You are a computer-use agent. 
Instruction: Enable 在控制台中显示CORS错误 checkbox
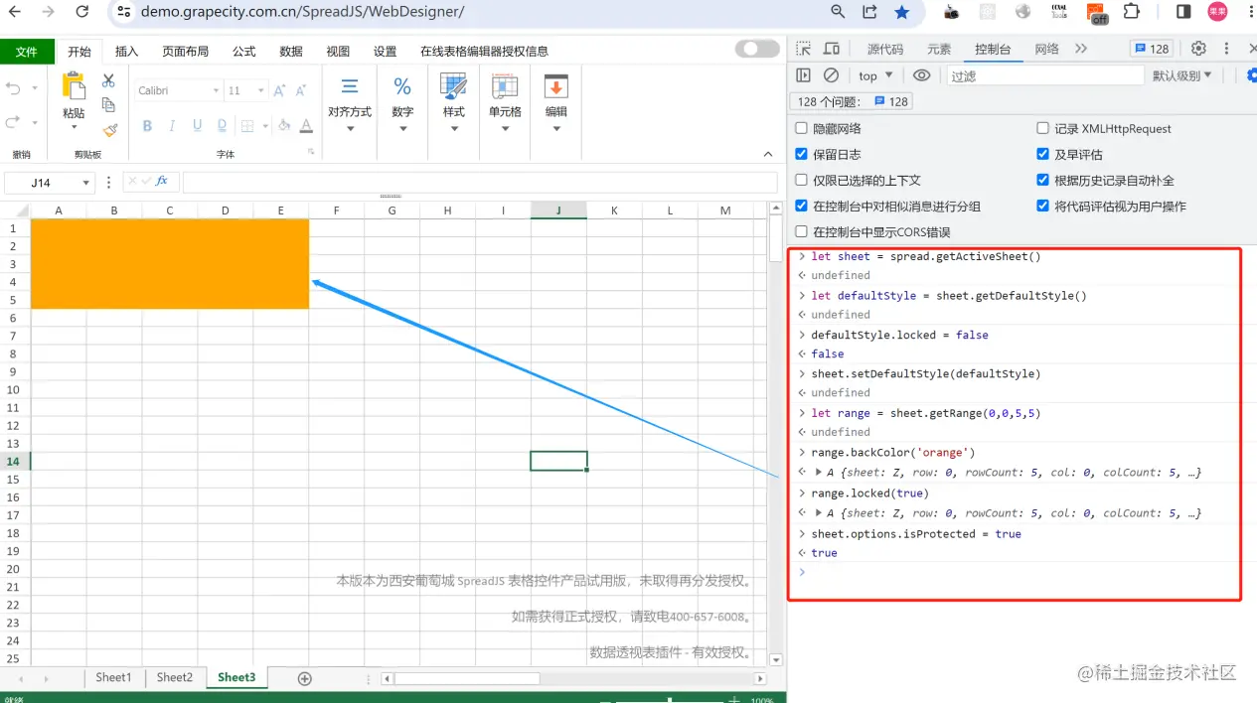(x=802, y=231)
